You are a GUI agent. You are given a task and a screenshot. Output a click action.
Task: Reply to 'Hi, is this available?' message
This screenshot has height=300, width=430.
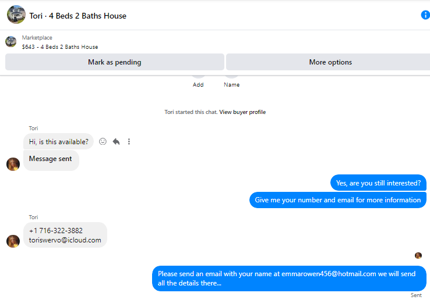tap(117, 141)
